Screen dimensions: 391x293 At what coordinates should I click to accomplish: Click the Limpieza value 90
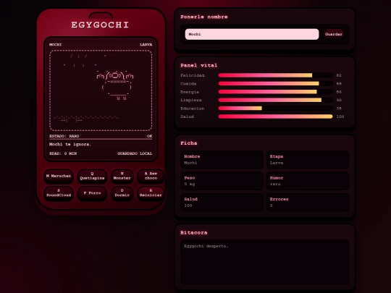tap(339, 100)
